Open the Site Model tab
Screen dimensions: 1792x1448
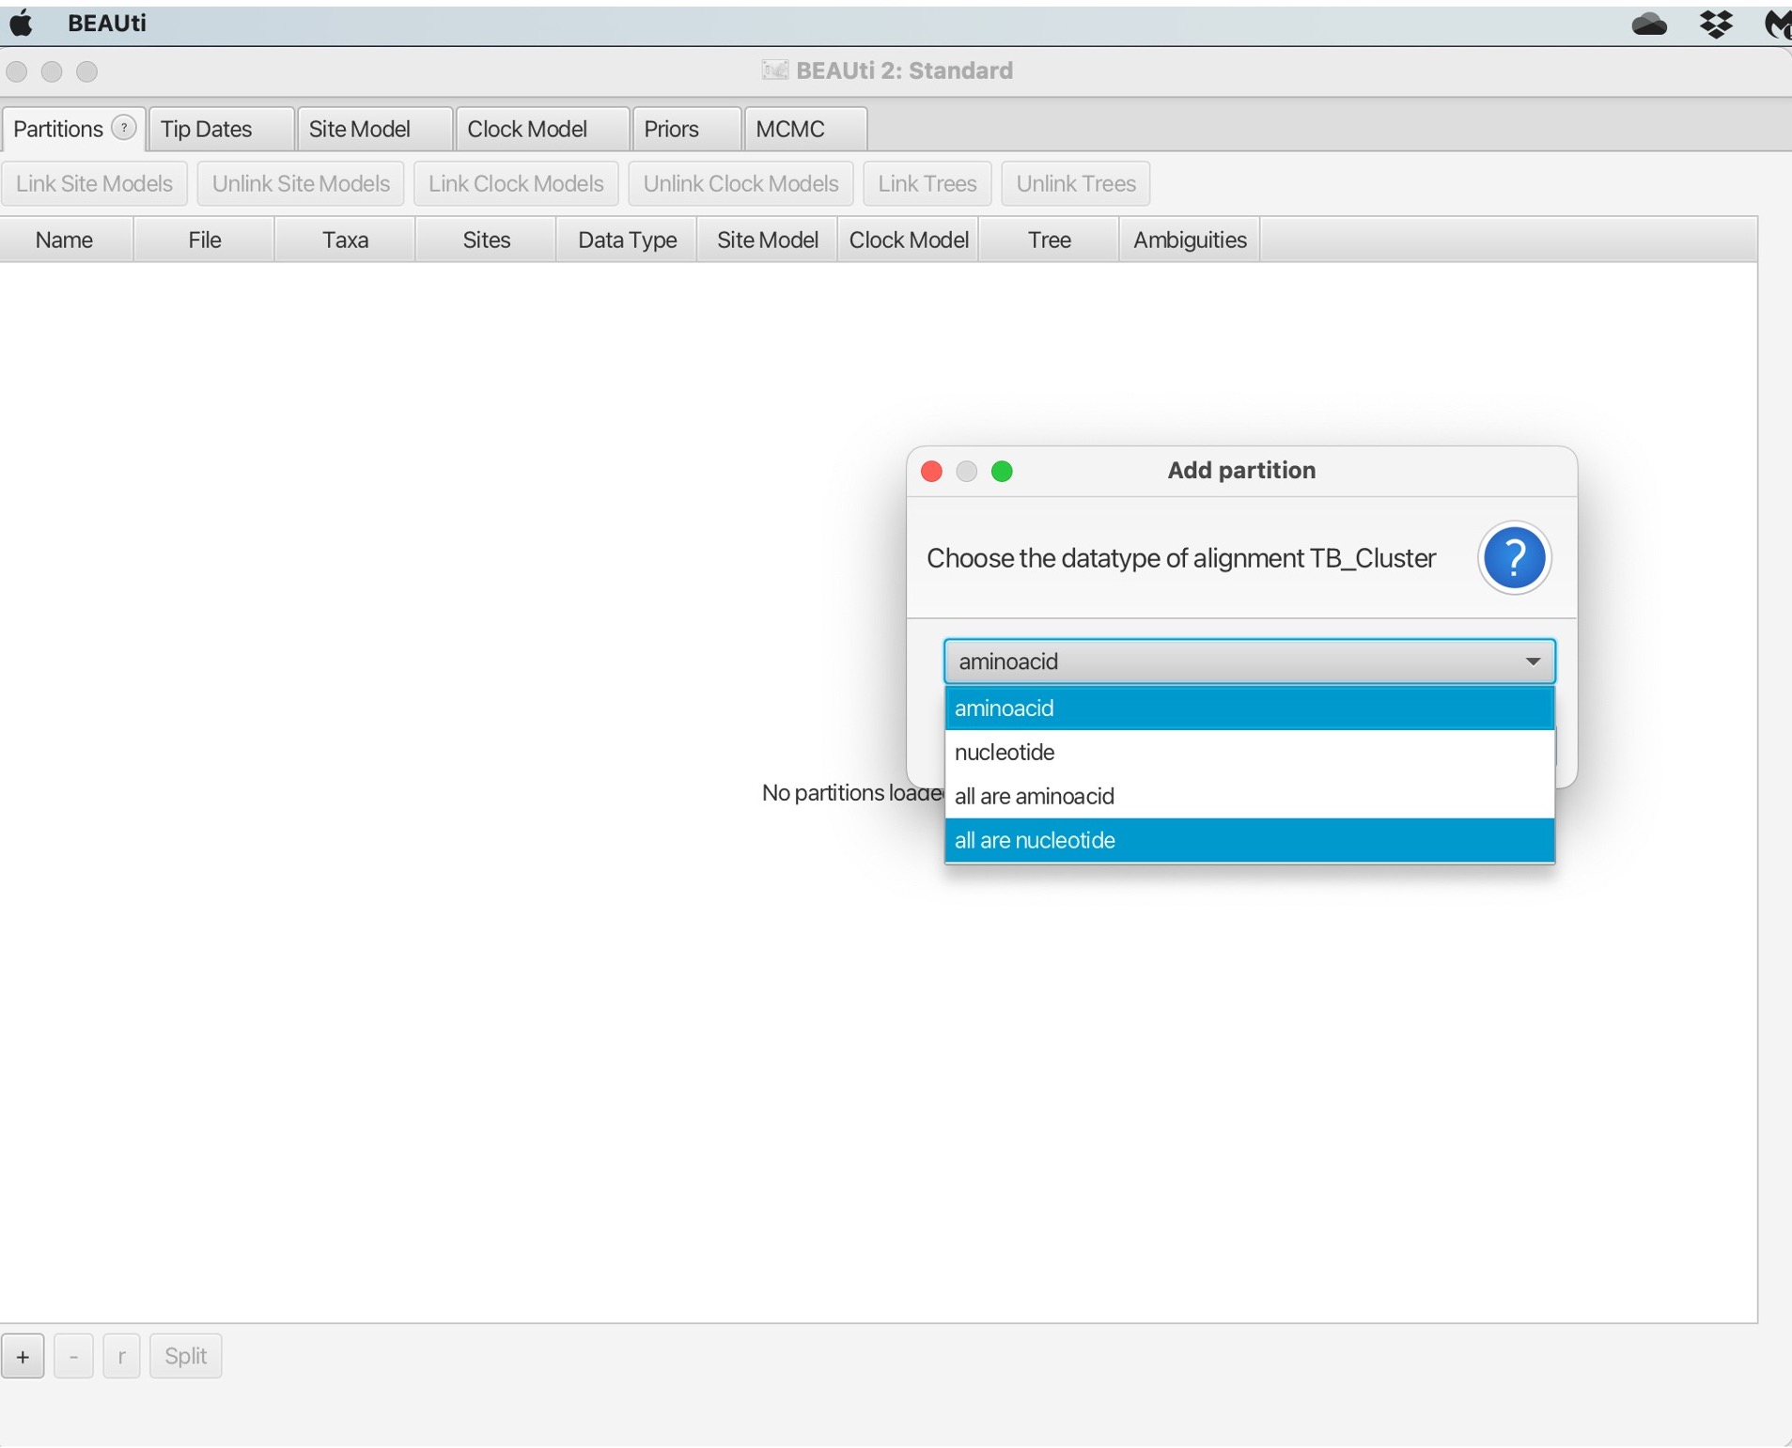click(x=359, y=129)
